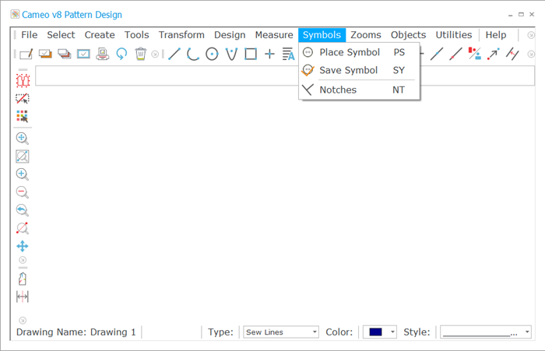Activate the pan move arrows tool
This screenshot has width=545, height=351.
tap(23, 246)
